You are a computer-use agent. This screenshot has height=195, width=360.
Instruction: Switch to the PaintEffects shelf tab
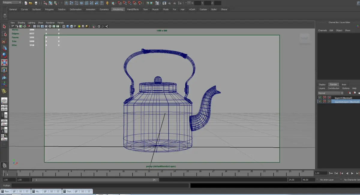[x=133, y=9]
